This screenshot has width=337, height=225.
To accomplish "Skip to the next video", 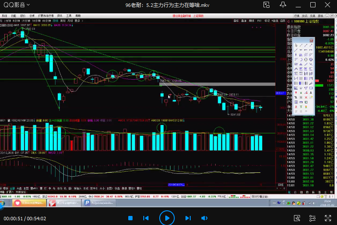I will tap(188, 218).
